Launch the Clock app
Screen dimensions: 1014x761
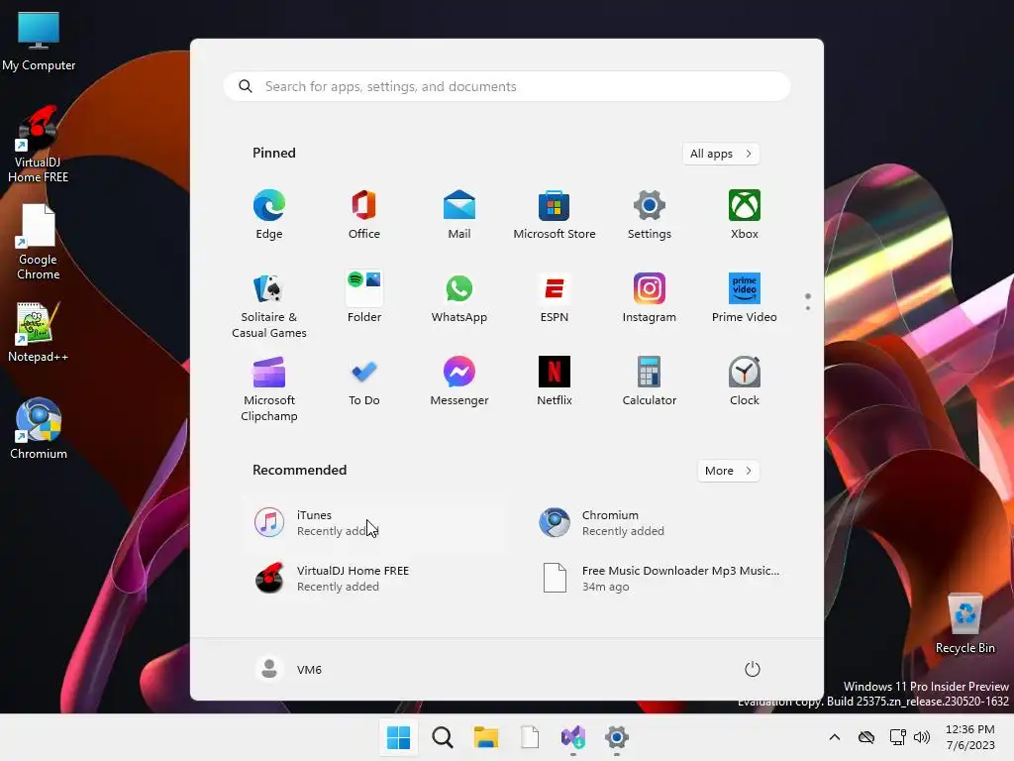point(745,381)
